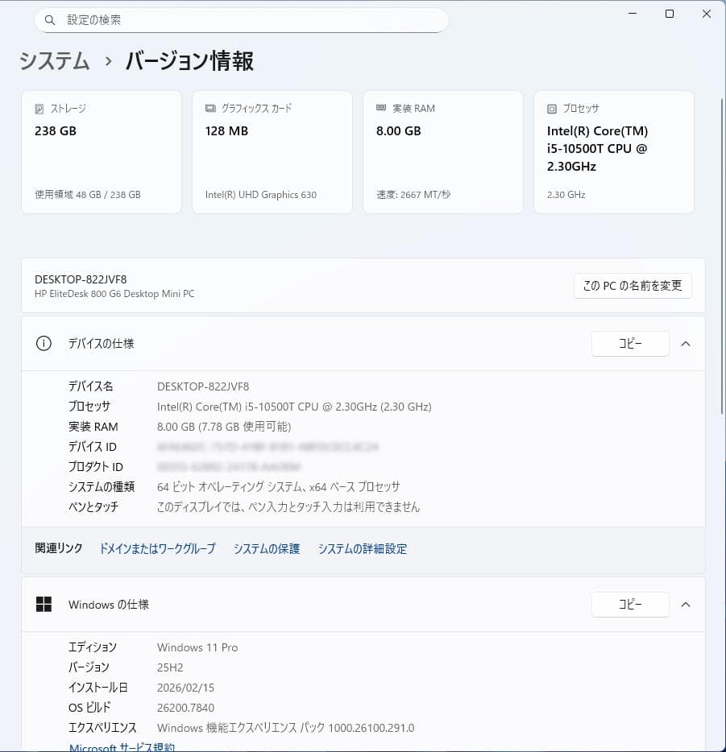This screenshot has height=752, width=726.
Task: Click the グラフィックス カード icon
Action: [x=210, y=109]
